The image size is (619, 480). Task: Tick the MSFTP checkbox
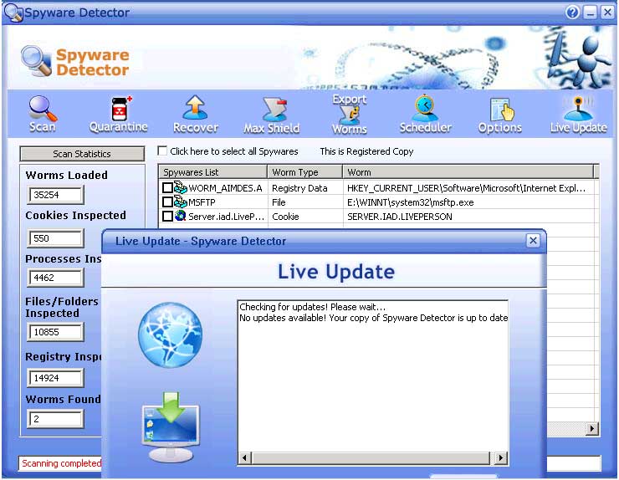click(167, 202)
